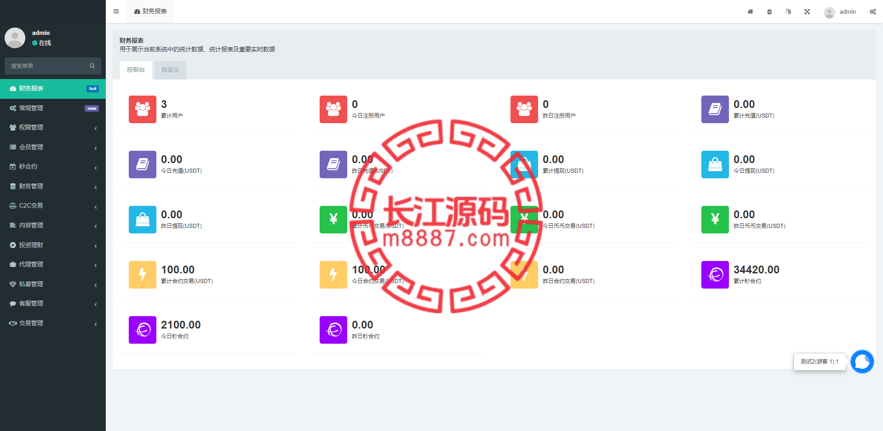Click the 今日充值(USDT) book icon

[x=143, y=164]
